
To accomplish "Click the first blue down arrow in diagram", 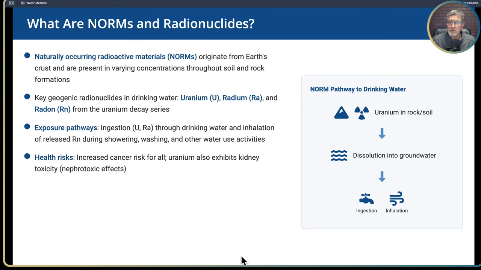I will click(x=382, y=133).
